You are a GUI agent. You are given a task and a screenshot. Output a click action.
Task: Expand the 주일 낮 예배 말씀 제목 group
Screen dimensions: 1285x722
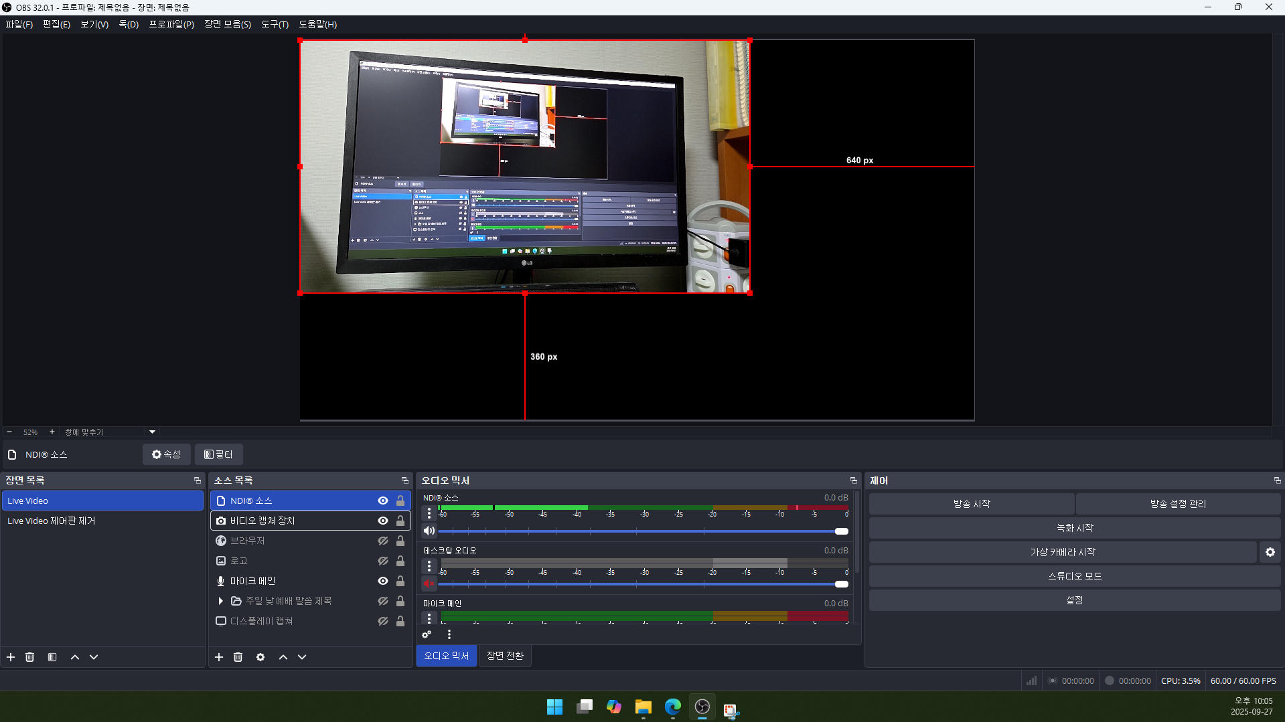(x=220, y=601)
